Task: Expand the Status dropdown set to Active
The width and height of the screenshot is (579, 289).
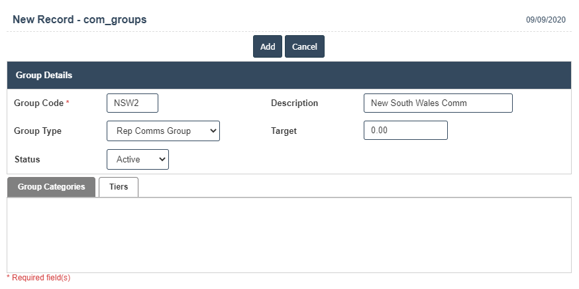Action: (x=138, y=160)
